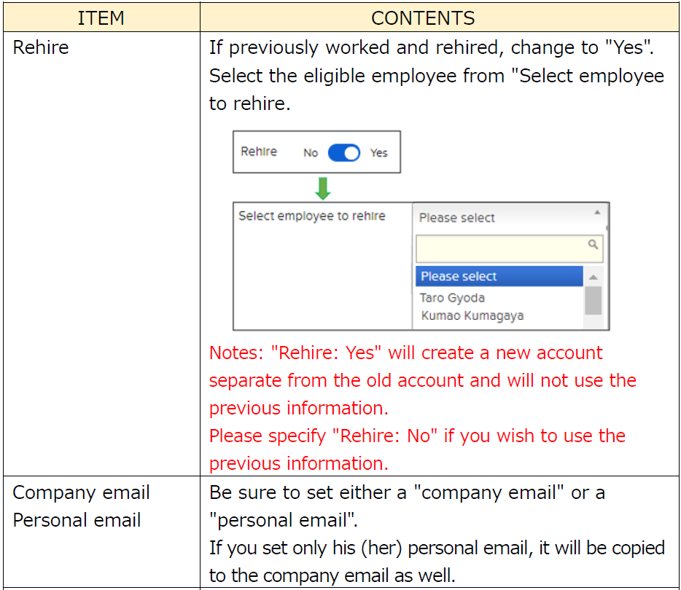Click the "Yes" label on the toggle
This screenshot has height=590, width=681.
click(x=380, y=154)
